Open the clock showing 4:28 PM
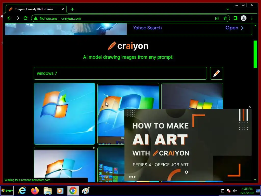The image size is (261, 196). (x=247, y=191)
